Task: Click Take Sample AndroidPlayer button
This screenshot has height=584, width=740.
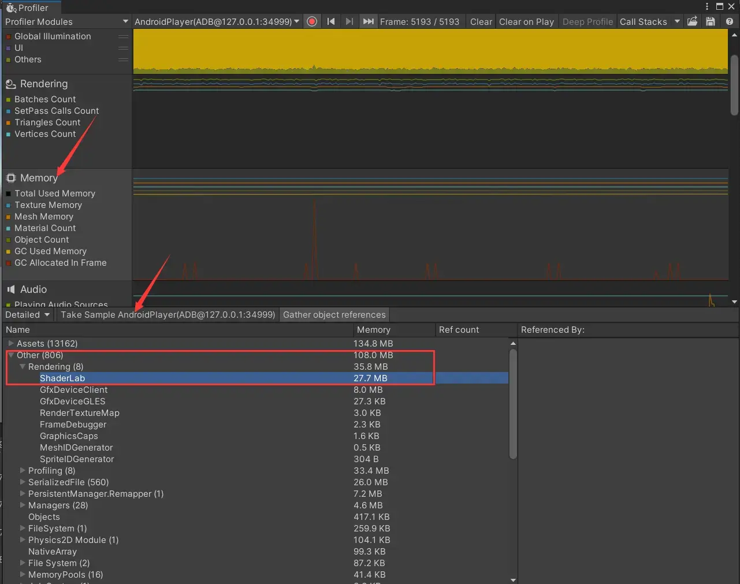Action: [x=167, y=314]
